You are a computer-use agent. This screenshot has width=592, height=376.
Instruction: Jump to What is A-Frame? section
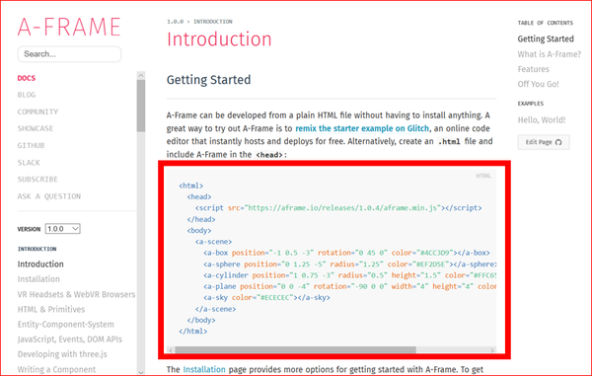coord(550,54)
